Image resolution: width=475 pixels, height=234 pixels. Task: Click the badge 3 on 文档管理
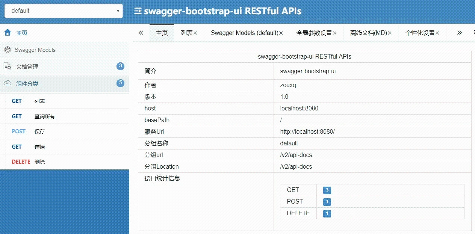[x=120, y=66]
